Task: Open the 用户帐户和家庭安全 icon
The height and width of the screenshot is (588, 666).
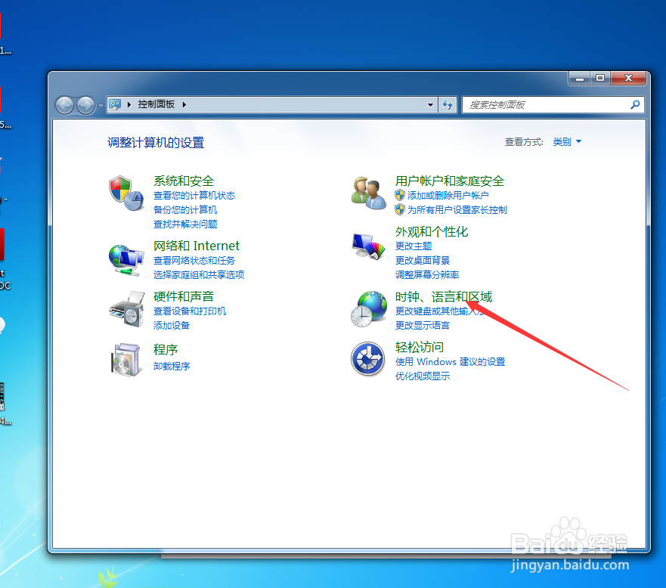Action: [x=368, y=193]
